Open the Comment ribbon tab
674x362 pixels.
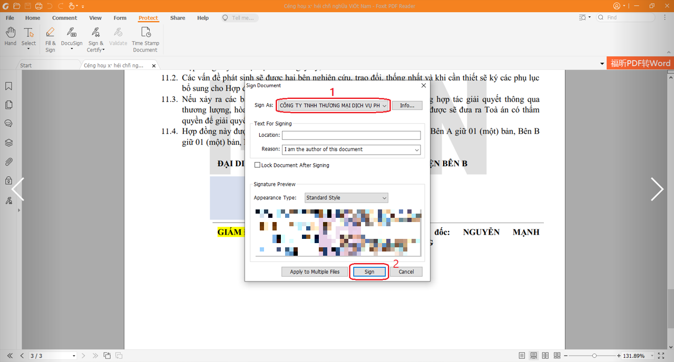(64, 18)
